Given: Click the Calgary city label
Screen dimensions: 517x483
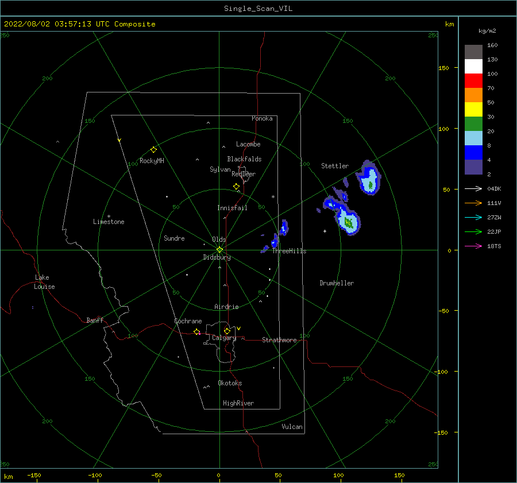Looking at the screenshot, I should coord(224,338).
